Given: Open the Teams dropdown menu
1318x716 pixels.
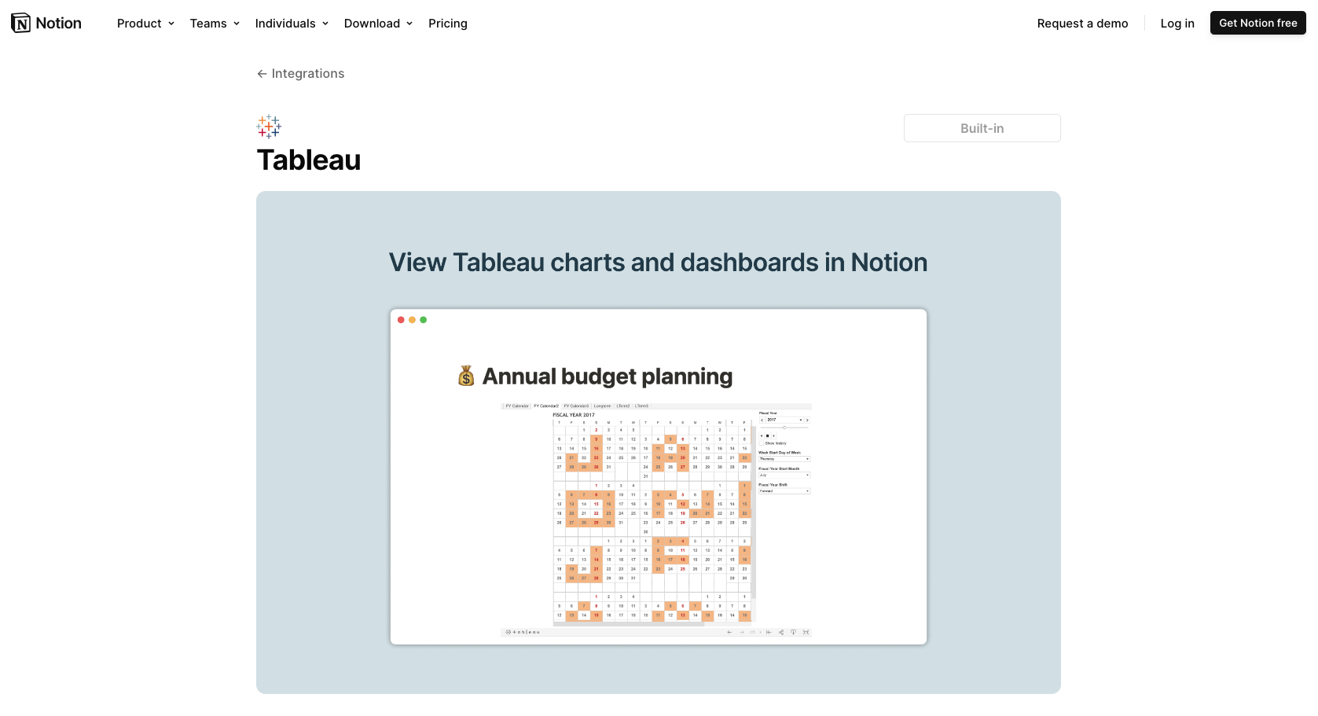Looking at the screenshot, I should (x=215, y=24).
